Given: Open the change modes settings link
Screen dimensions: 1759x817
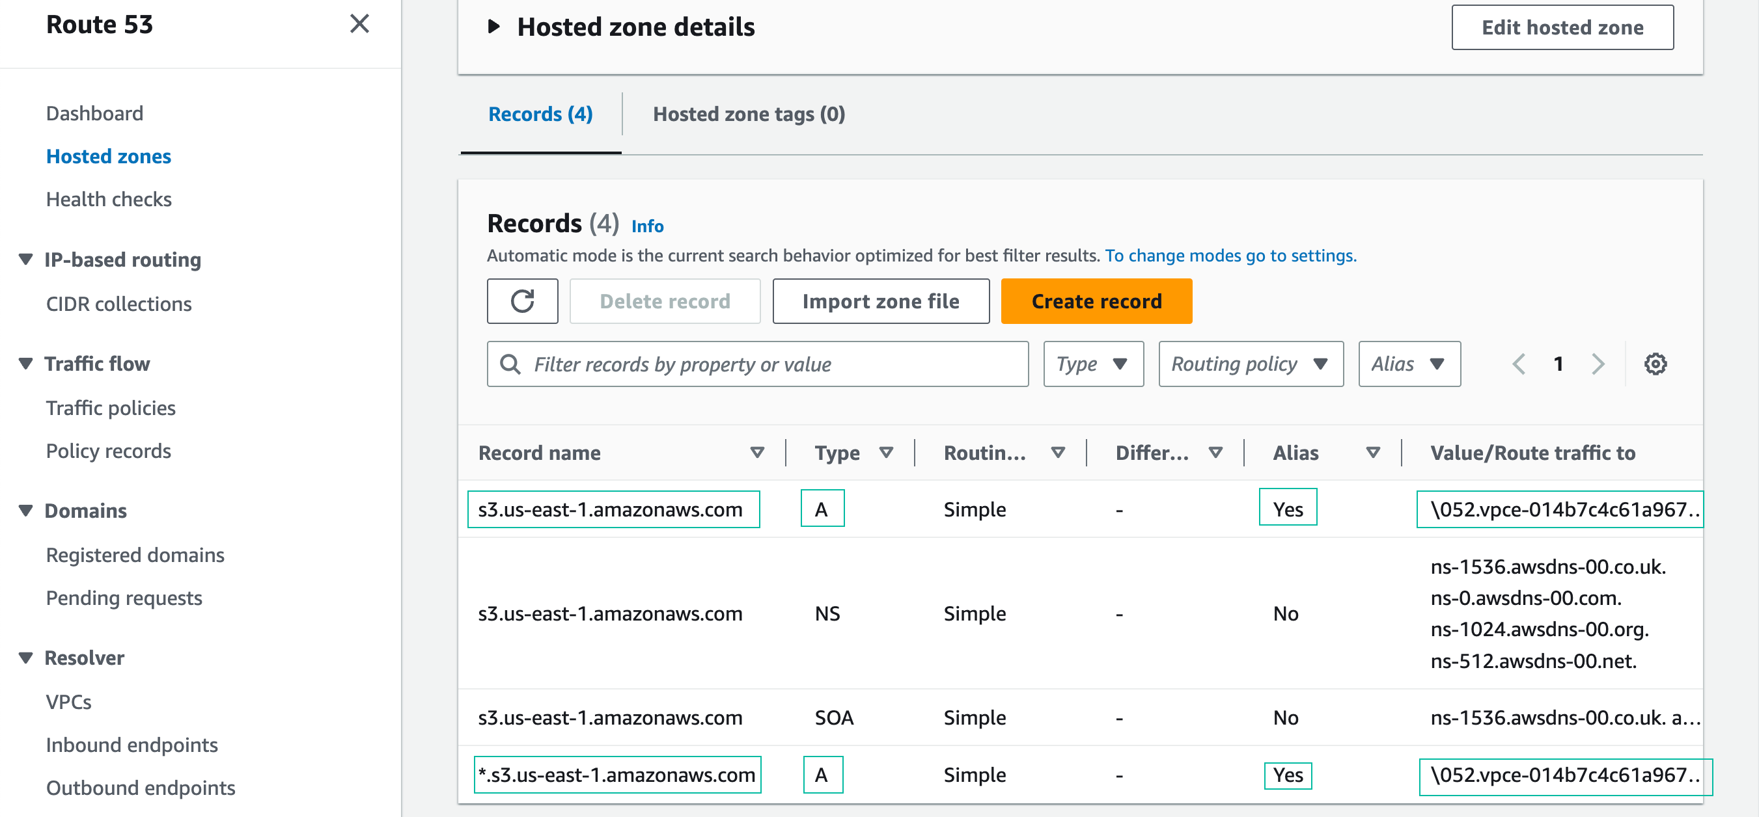Looking at the screenshot, I should 1230,256.
